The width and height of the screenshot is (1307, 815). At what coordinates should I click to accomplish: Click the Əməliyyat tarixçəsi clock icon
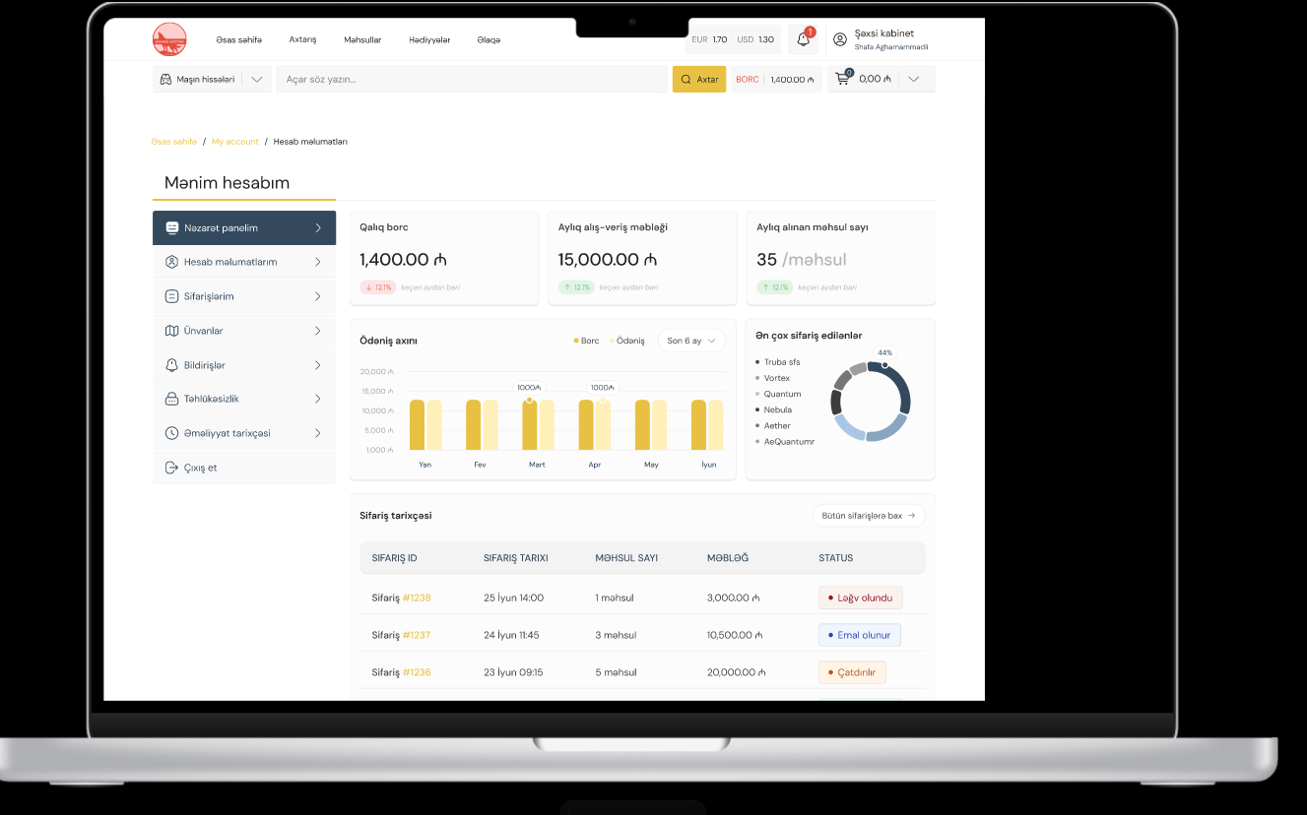[171, 433]
